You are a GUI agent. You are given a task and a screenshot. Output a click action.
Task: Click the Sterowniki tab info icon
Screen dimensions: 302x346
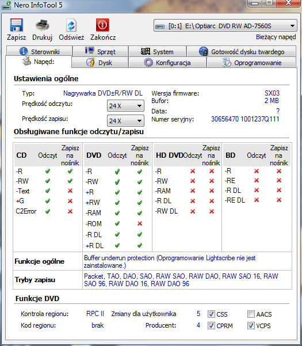click(24, 51)
